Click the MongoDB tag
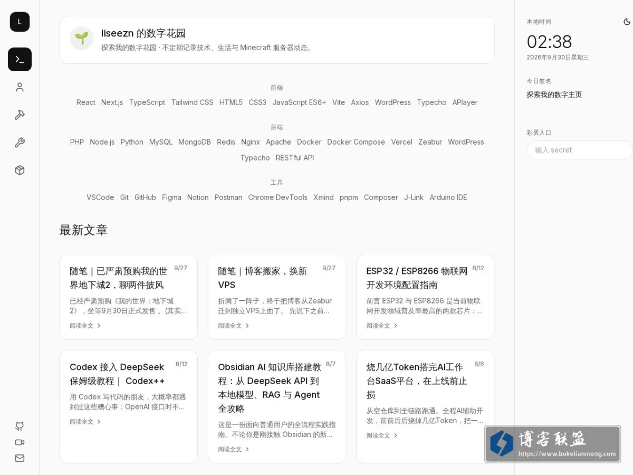 (x=195, y=142)
